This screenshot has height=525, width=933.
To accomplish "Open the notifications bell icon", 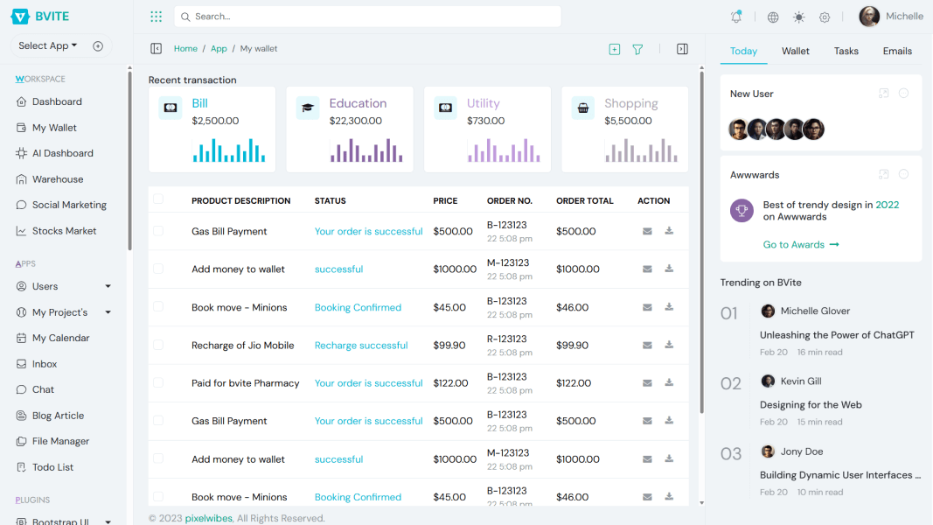I will tap(735, 16).
